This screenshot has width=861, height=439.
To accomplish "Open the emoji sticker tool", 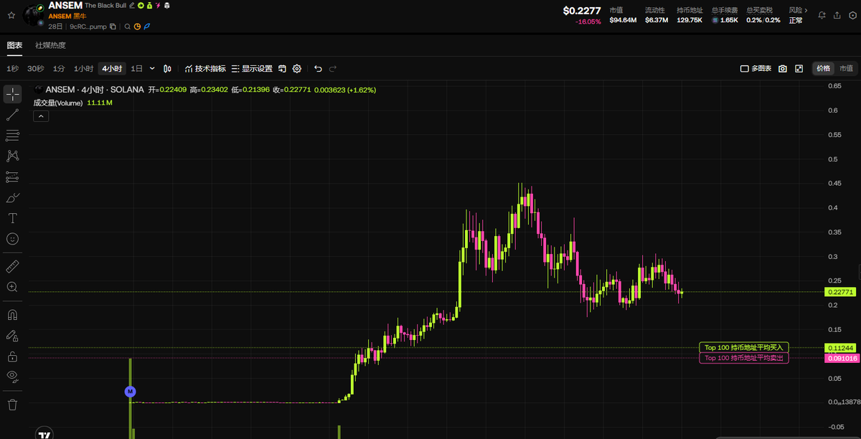I will click(x=12, y=239).
